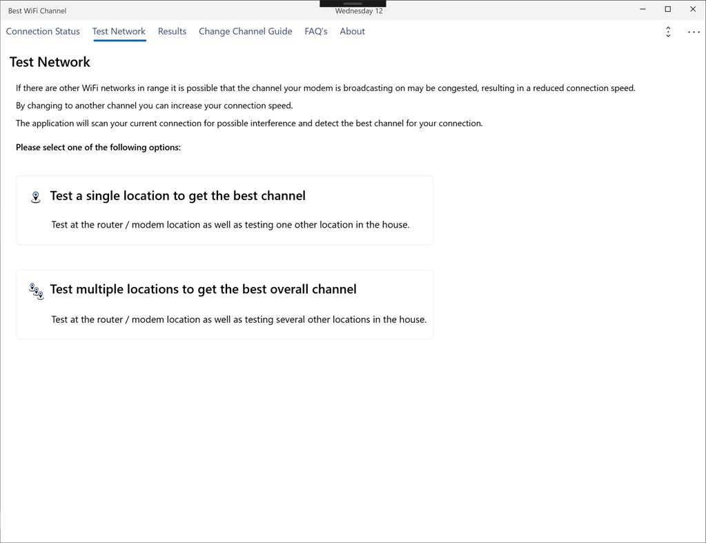Click description mentioning 'several other locations in the house'

239,319
